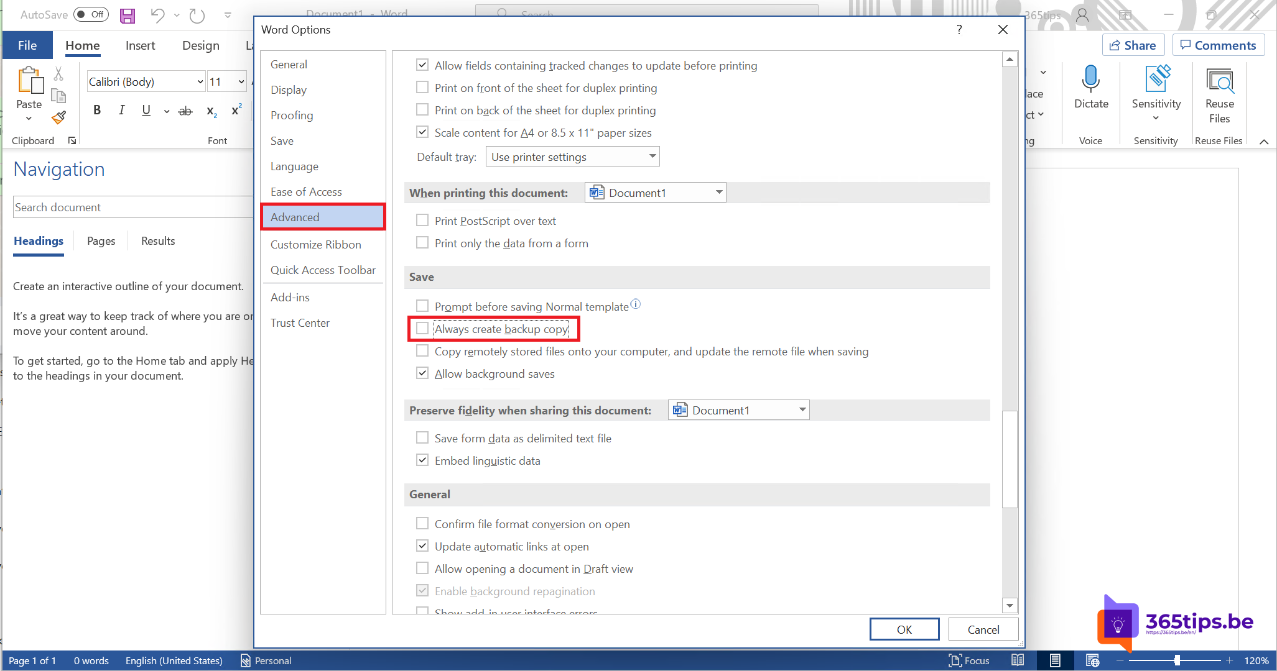Click the Cut scissors icon
This screenshot has width=1277, height=671.
click(58, 74)
